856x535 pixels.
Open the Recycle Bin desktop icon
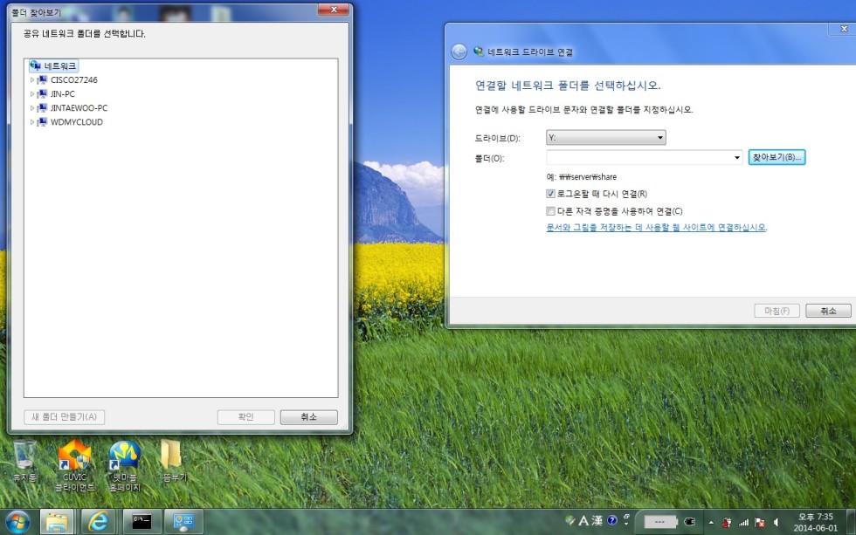24,456
